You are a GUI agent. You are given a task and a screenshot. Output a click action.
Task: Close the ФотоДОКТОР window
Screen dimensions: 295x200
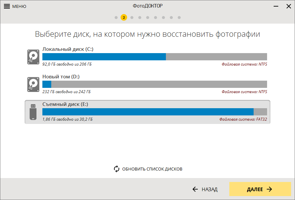(x=289, y=6)
